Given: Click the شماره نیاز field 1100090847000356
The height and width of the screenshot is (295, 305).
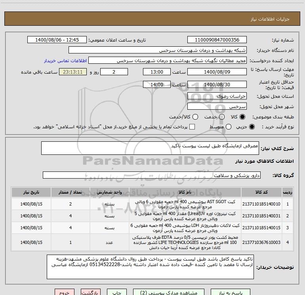Looking at the screenshot, I should point(217,40).
